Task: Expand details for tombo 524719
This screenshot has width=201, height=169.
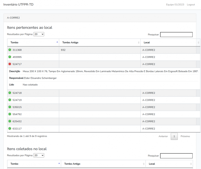Action: (10, 100)
